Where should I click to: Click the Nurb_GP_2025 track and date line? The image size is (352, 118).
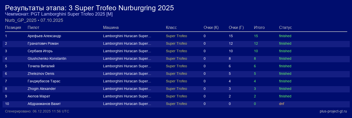pos(34,20)
